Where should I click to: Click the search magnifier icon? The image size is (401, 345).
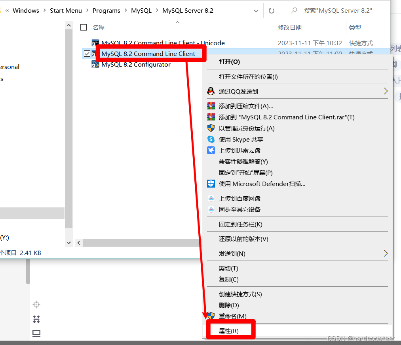(x=294, y=10)
